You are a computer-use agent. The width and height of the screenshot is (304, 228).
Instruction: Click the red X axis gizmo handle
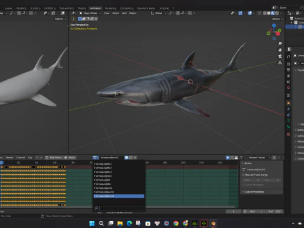click(278, 34)
